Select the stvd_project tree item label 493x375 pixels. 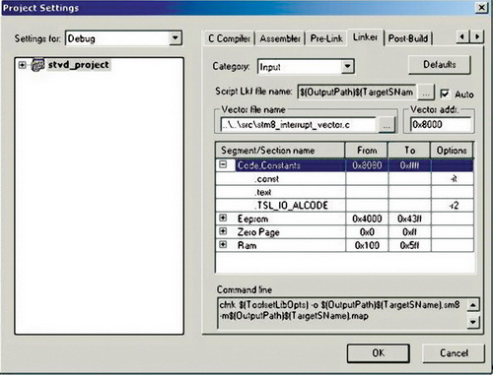[x=79, y=65]
